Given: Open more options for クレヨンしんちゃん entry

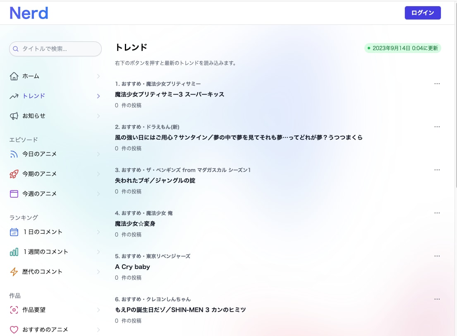Looking at the screenshot, I should coord(437,299).
